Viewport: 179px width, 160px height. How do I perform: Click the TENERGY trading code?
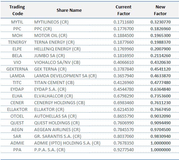[17, 42]
